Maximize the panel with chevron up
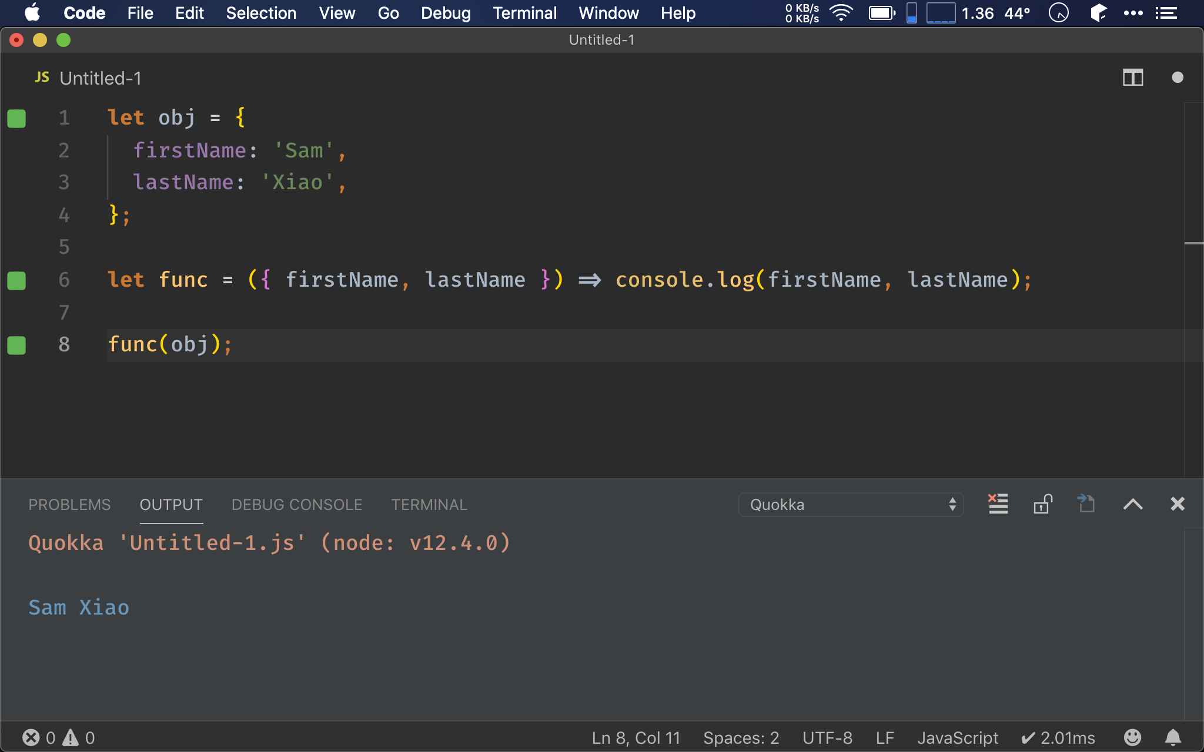 tap(1132, 504)
